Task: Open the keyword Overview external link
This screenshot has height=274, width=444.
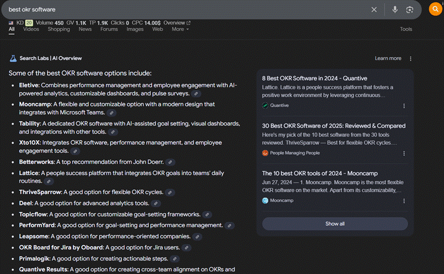Action: [177, 23]
